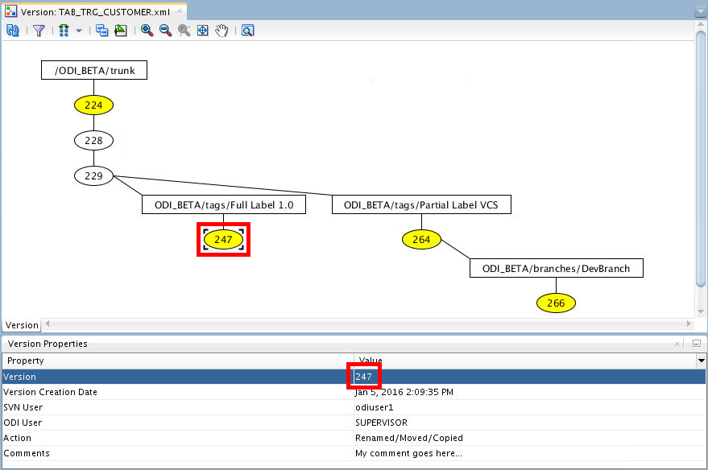Click the tree layout icon

point(64,31)
